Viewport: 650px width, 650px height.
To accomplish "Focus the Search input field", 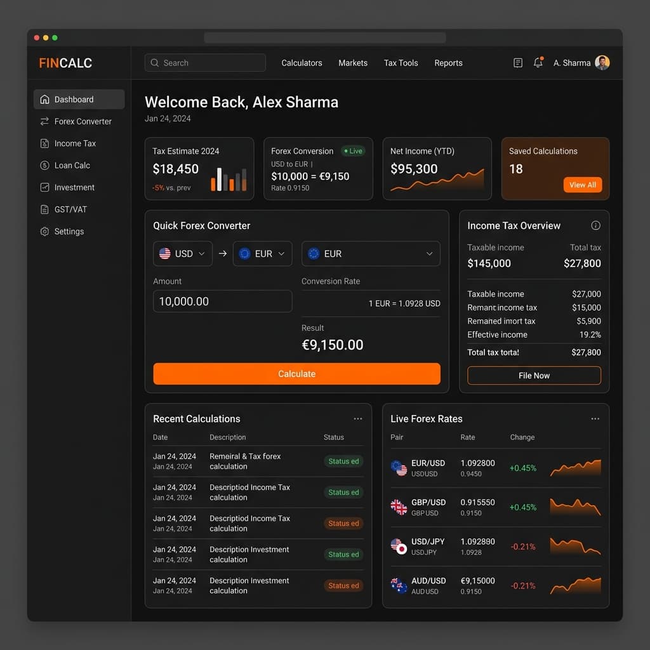I will (x=205, y=63).
